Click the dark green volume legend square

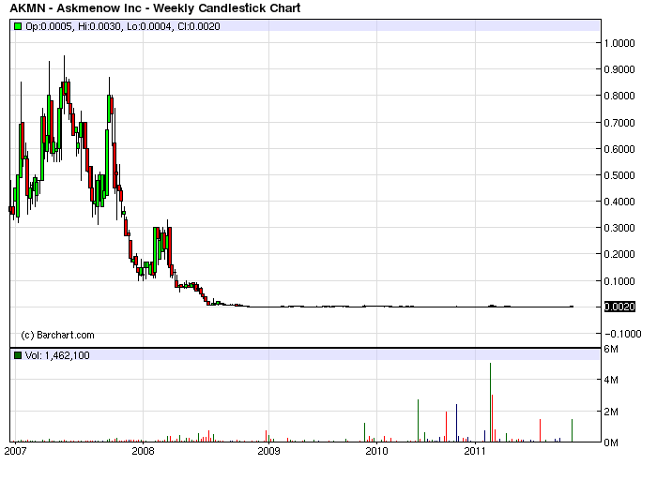coord(18,355)
